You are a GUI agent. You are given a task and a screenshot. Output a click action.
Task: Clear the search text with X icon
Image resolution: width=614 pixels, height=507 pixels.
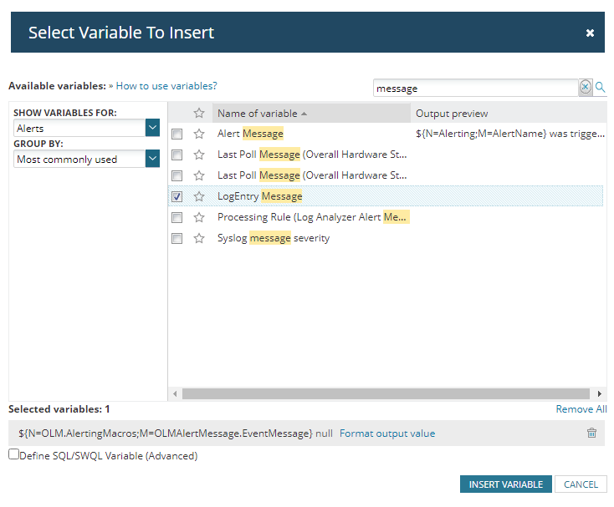[586, 87]
